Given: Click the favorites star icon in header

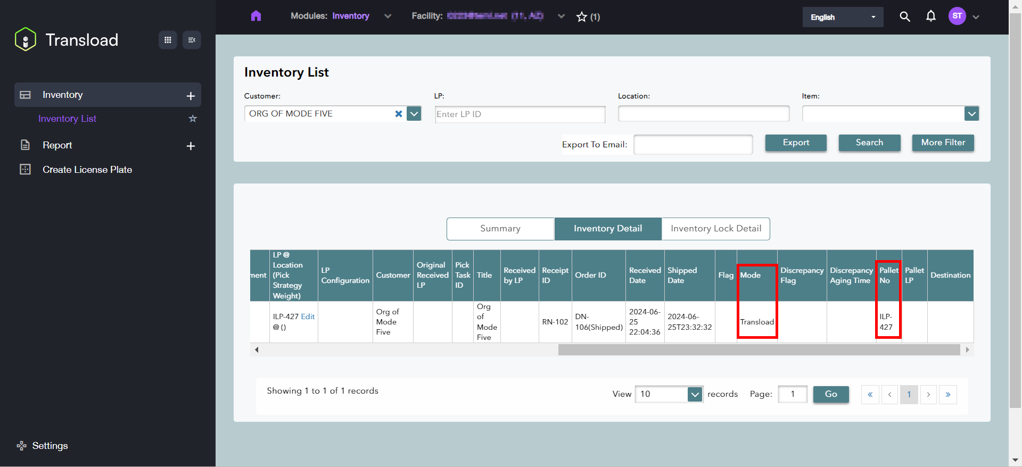Looking at the screenshot, I should coord(582,17).
